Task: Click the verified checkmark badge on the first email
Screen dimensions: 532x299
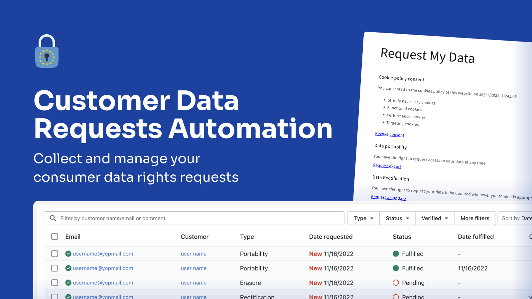Action: 68,253
